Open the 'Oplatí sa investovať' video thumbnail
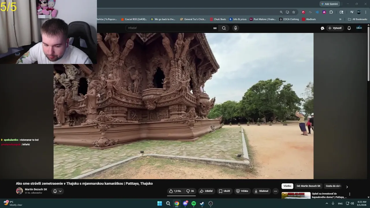 (296, 196)
